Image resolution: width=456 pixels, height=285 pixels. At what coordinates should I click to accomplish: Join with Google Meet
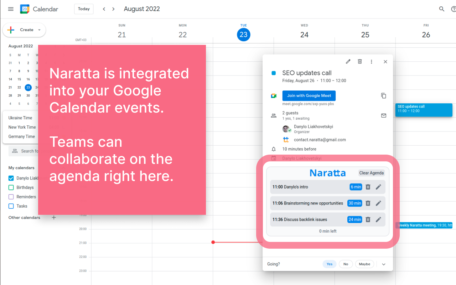tap(309, 95)
